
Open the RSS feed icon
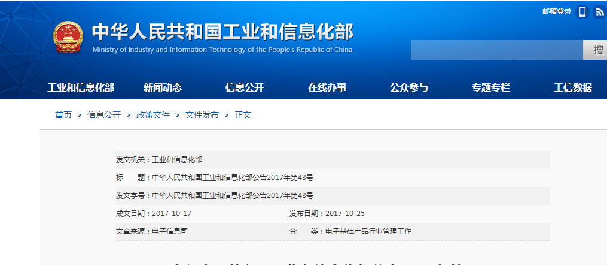pyautogui.click(x=600, y=12)
